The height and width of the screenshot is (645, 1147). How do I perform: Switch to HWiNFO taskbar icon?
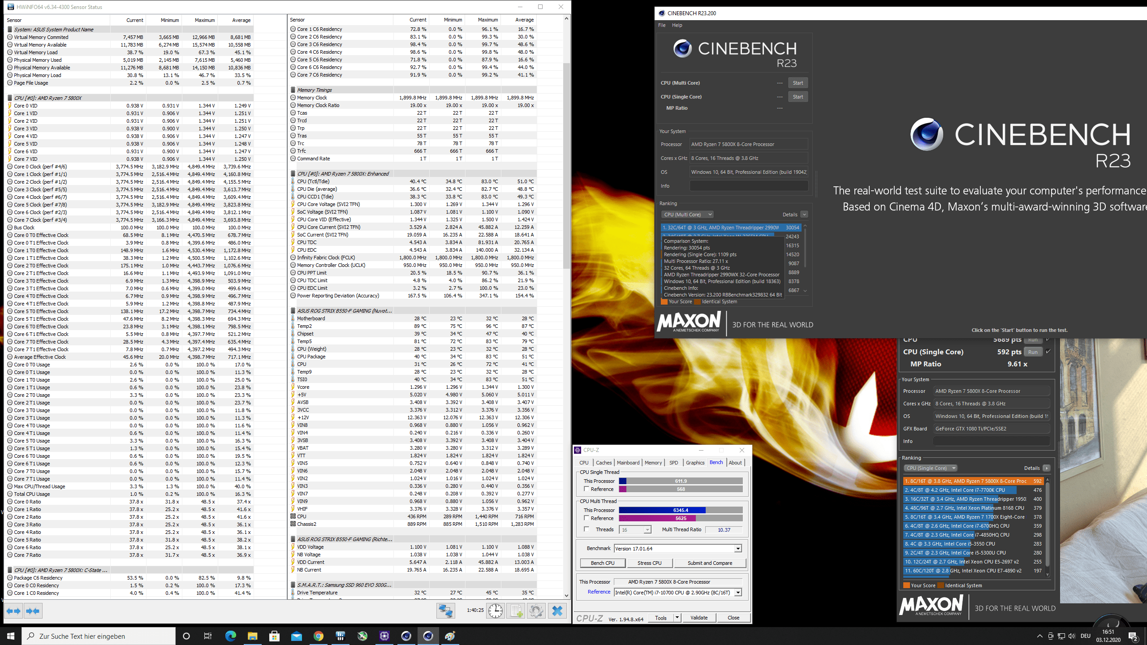[340, 636]
